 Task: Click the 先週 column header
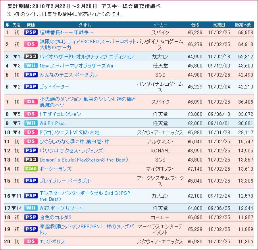point(16,25)
